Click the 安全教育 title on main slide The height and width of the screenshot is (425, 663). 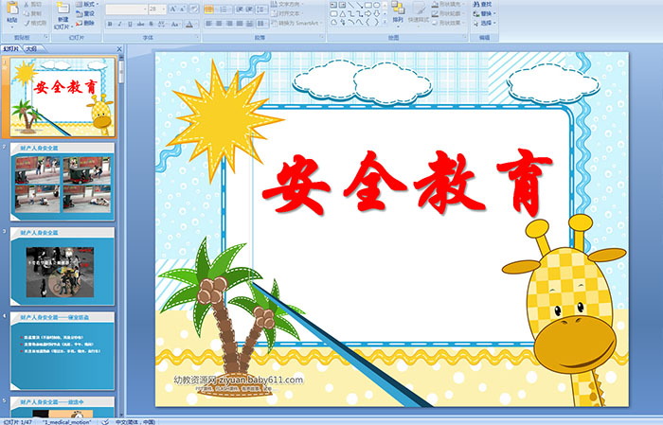point(407,182)
